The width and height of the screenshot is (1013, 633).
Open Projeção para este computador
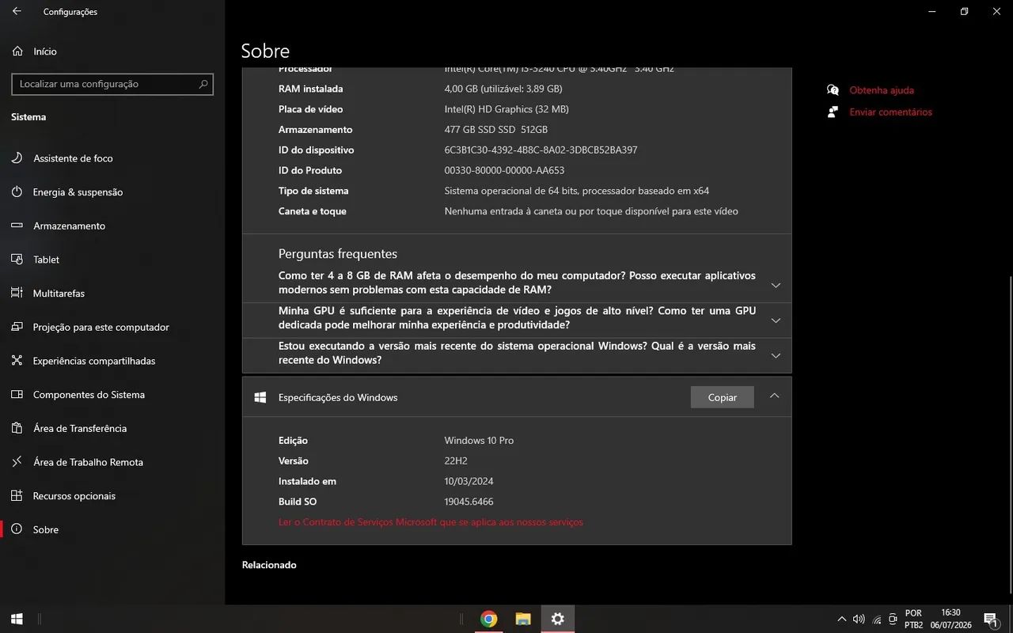[101, 328]
